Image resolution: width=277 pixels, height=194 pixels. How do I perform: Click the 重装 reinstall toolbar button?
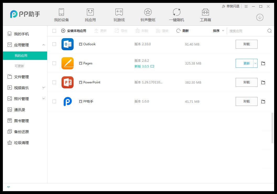click(162, 31)
